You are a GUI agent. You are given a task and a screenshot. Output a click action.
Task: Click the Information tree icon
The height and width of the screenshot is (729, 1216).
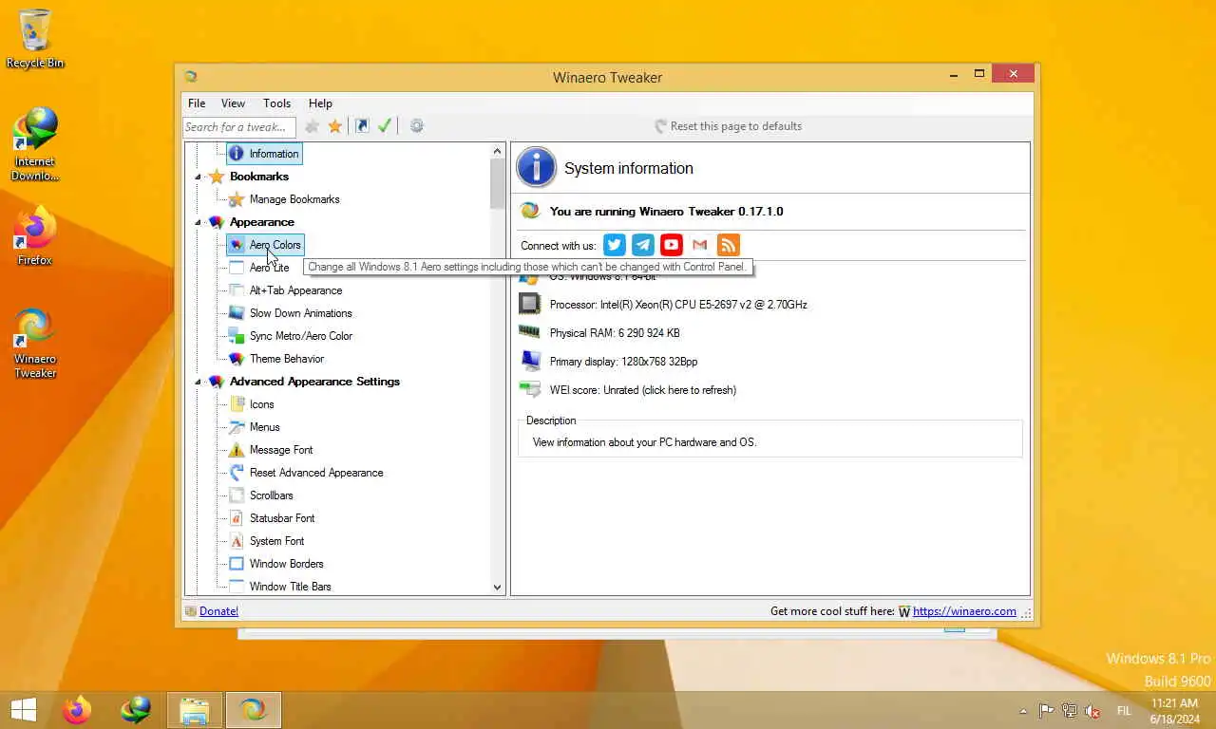click(237, 154)
